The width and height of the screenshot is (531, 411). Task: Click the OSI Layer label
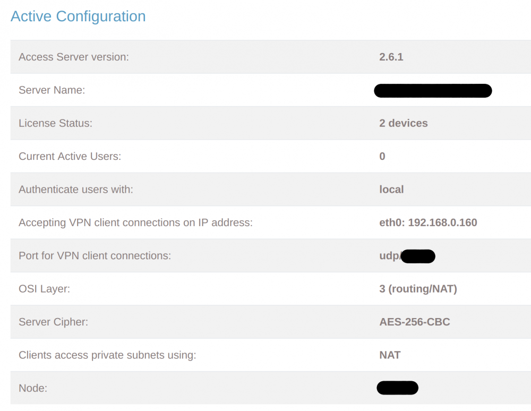click(x=45, y=289)
